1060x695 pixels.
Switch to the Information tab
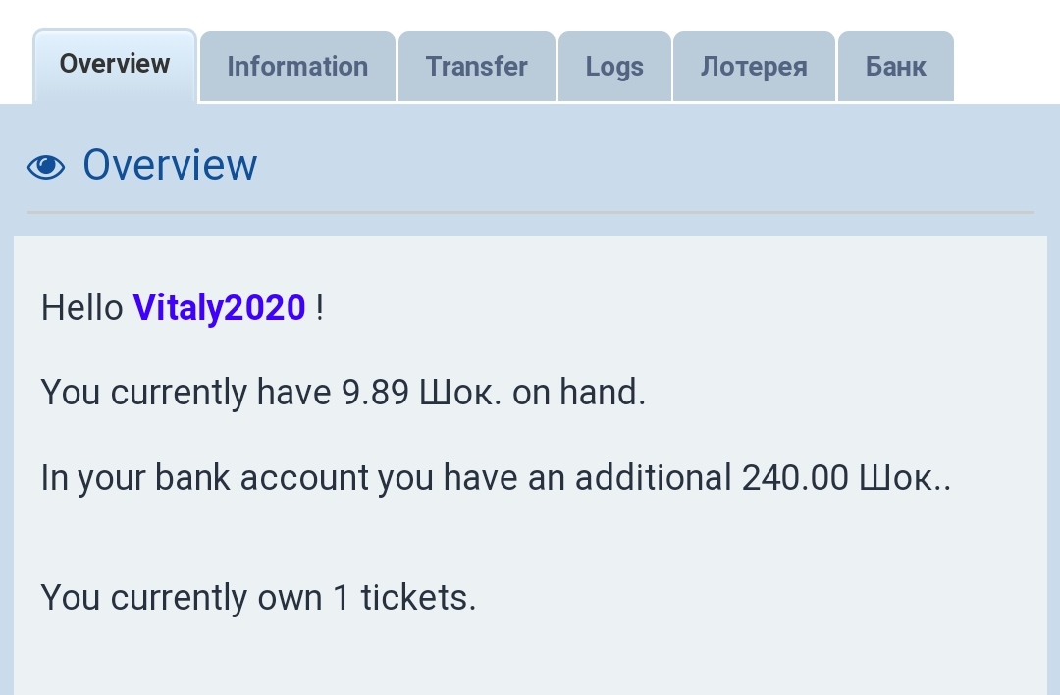(x=297, y=67)
